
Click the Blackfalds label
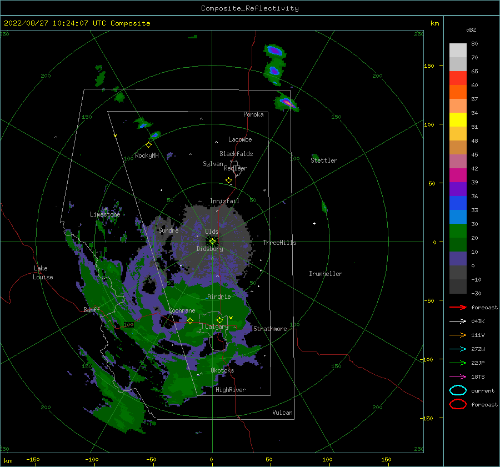point(236,154)
